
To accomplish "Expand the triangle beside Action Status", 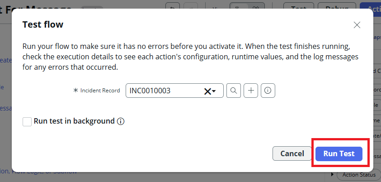I will (333, 175).
